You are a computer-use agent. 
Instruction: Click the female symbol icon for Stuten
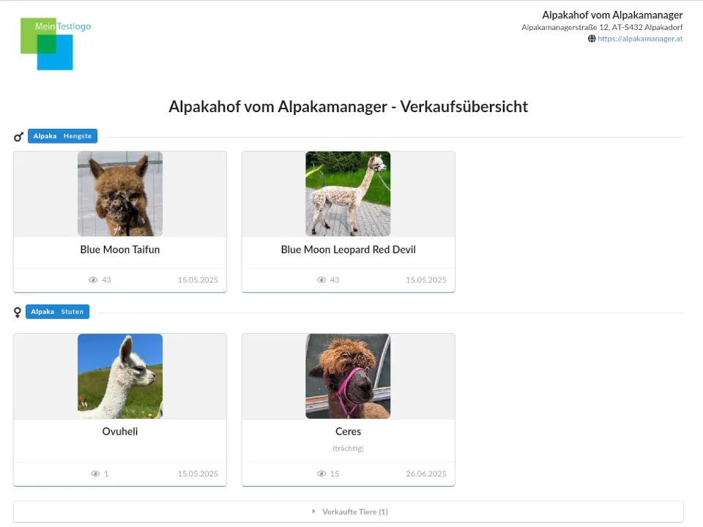point(18,313)
